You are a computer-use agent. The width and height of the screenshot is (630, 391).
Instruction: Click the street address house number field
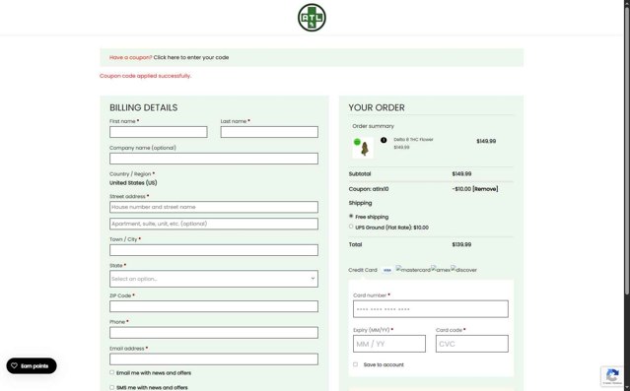[x=214, y=207]
